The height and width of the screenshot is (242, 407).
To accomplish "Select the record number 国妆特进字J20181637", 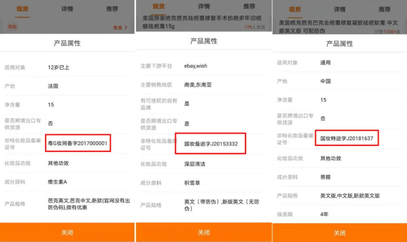I will pyautogui.click(x=346, y=138).
